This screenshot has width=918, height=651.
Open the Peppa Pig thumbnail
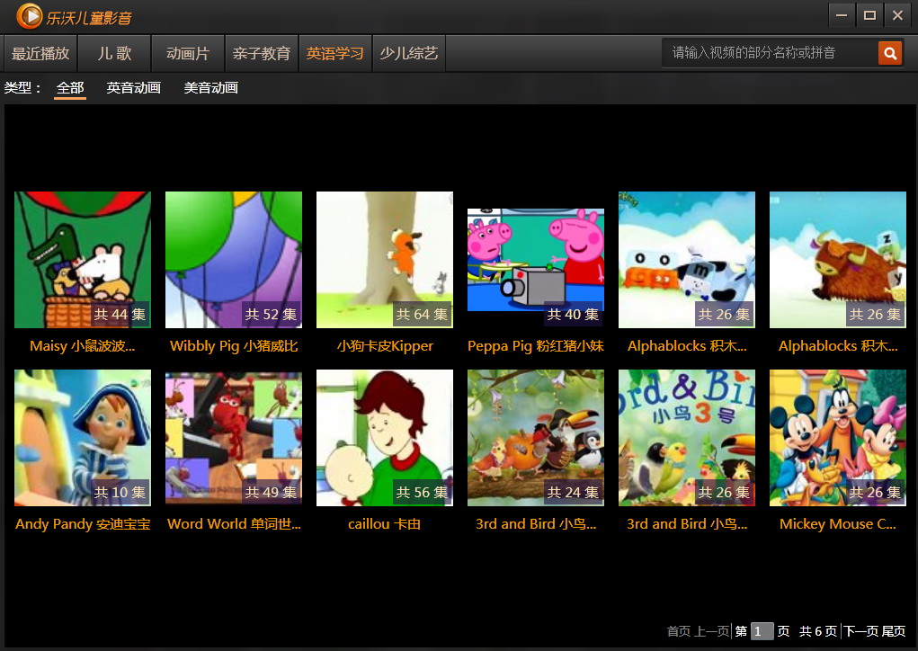[536, 259]
